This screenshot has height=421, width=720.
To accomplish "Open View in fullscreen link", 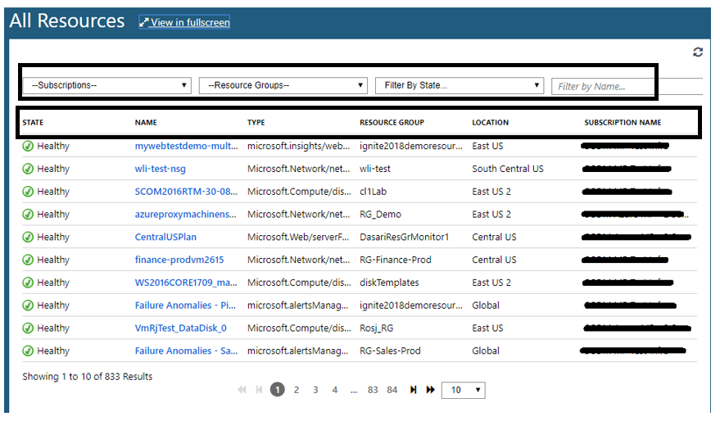I will (184, 22).
